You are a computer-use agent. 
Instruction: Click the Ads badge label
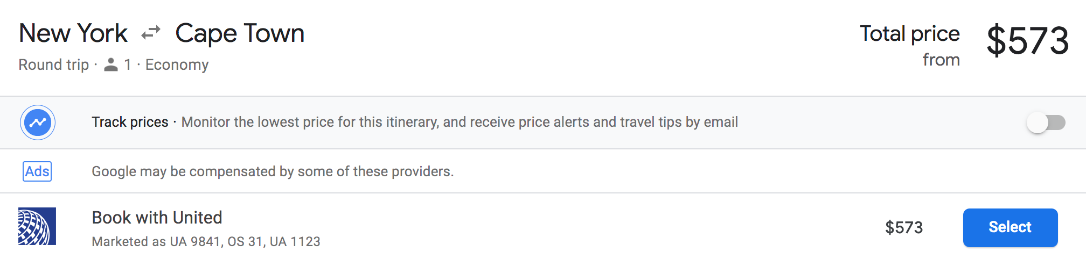click(x=37, y=171)
